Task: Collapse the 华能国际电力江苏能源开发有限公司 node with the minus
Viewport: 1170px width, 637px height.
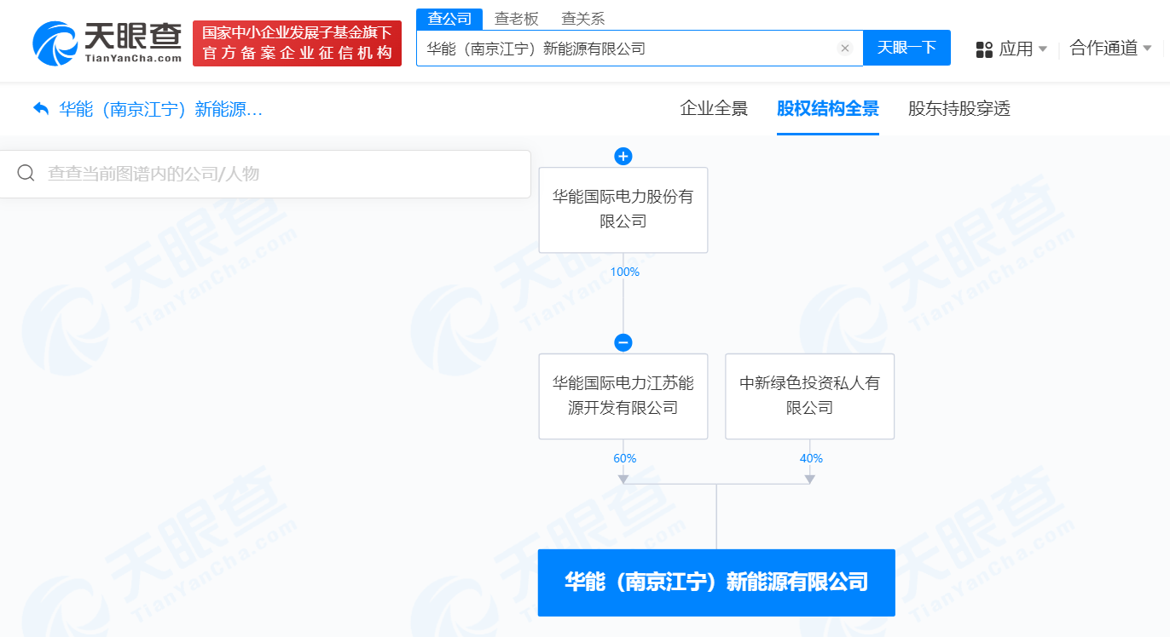Action: pos(623,343)
